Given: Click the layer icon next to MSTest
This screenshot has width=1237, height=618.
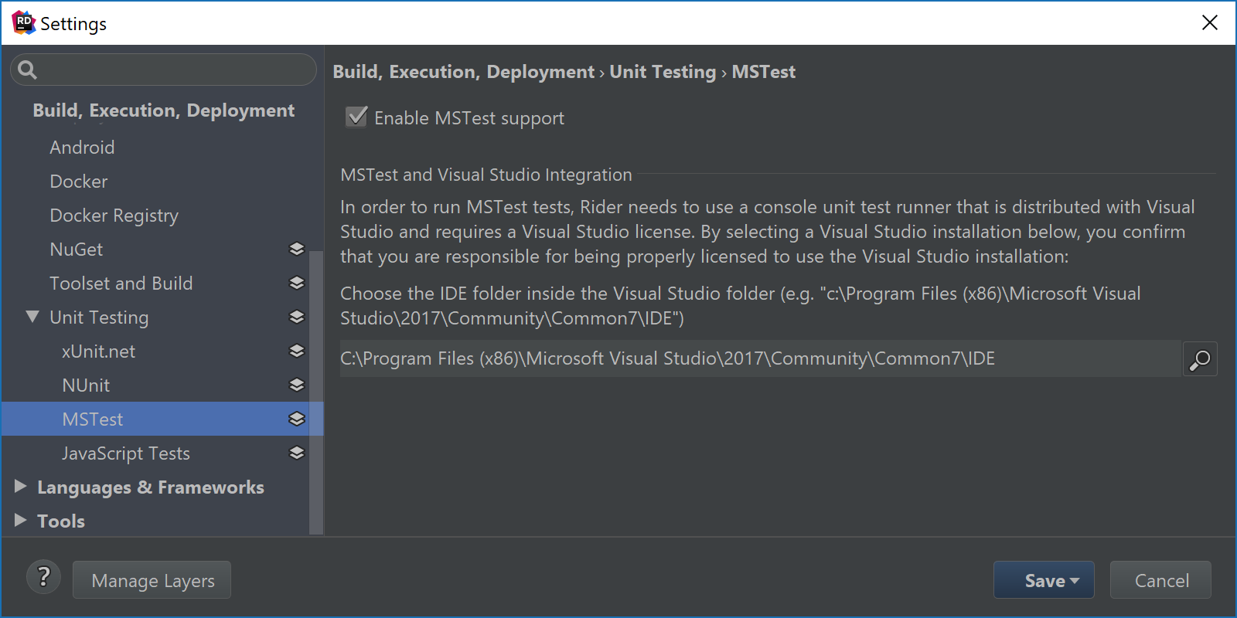Looking at the screenshot, I should pyautogui.click(x=297, y=419).
